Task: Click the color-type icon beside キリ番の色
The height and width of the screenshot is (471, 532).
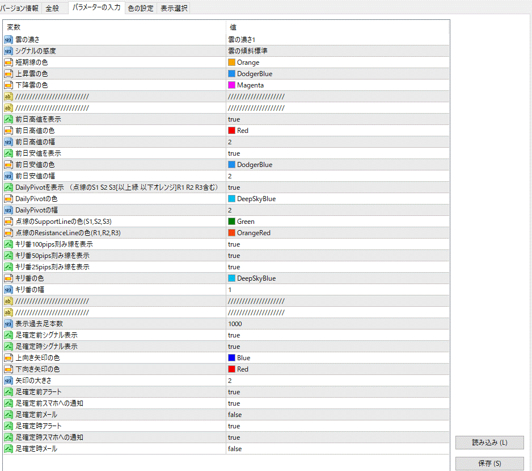Action: click(9, 278)
